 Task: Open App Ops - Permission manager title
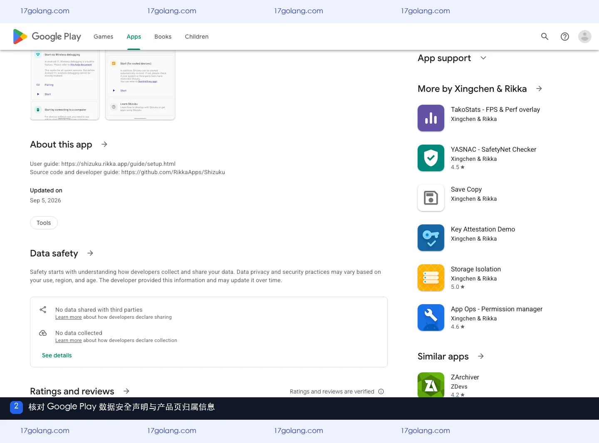pyautogui.click(x=497, y=309)
